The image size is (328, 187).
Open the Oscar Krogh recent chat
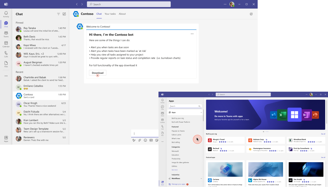coord(41,104)
